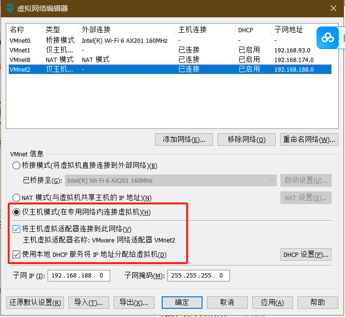
Task: Click the 子网 IP input field
Action: coord(79,276)
